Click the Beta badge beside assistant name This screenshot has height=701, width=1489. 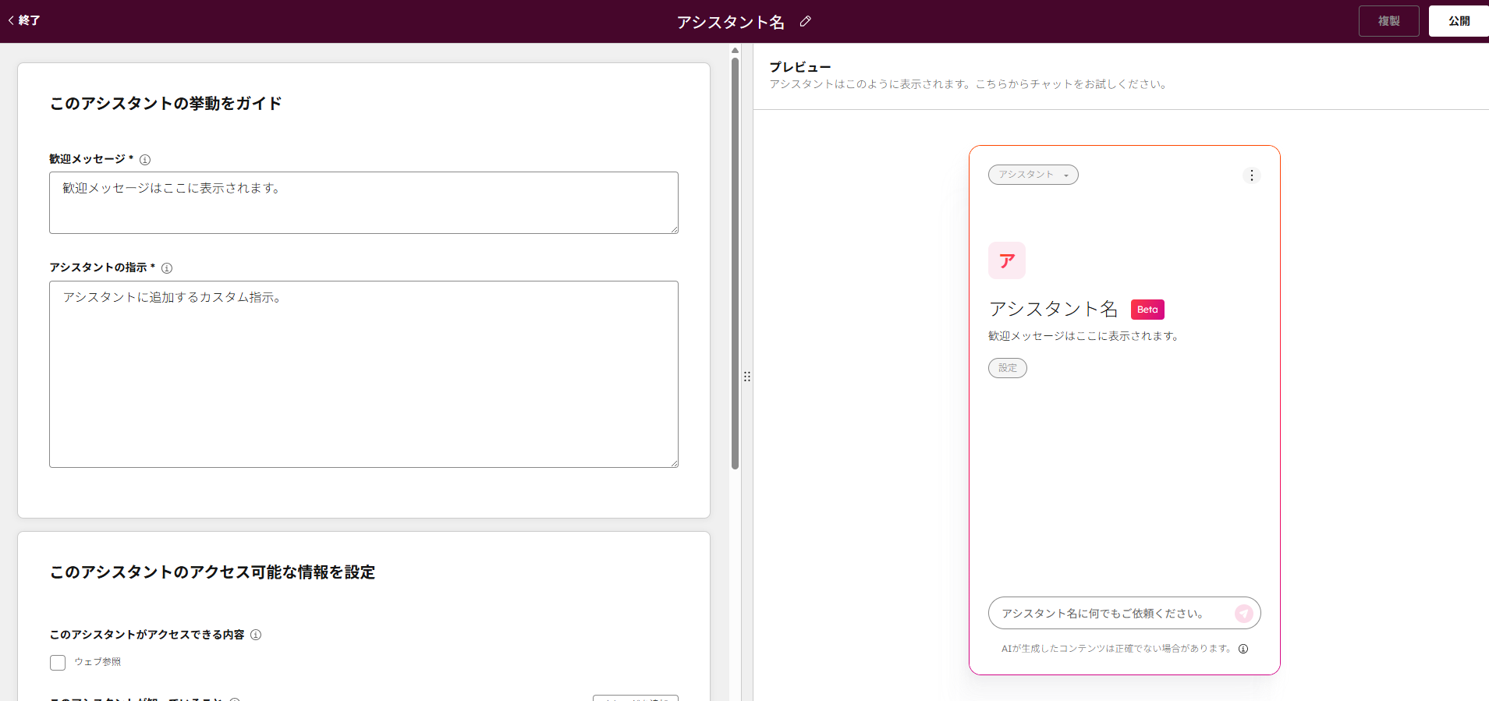coord(1147,310)
